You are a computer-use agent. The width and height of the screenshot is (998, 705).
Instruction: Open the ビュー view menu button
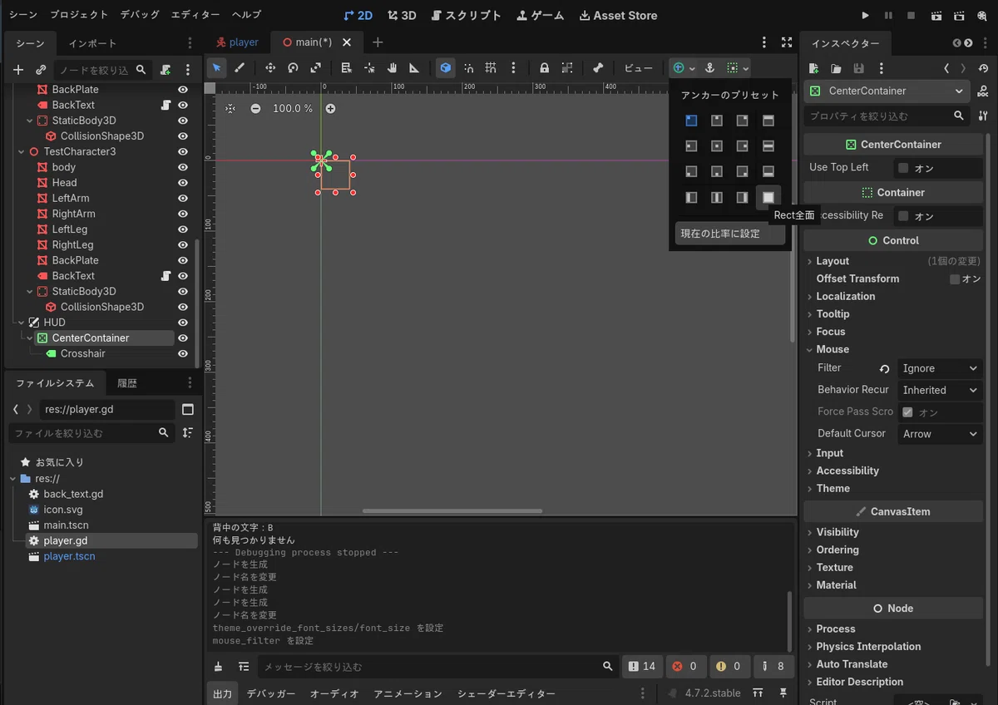638,68
